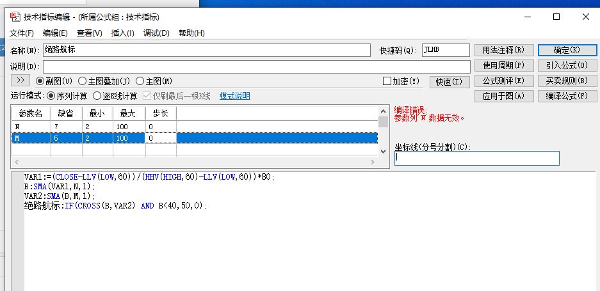Open the 插入(I) menu

pyautogui.click(x=122, y=33)
